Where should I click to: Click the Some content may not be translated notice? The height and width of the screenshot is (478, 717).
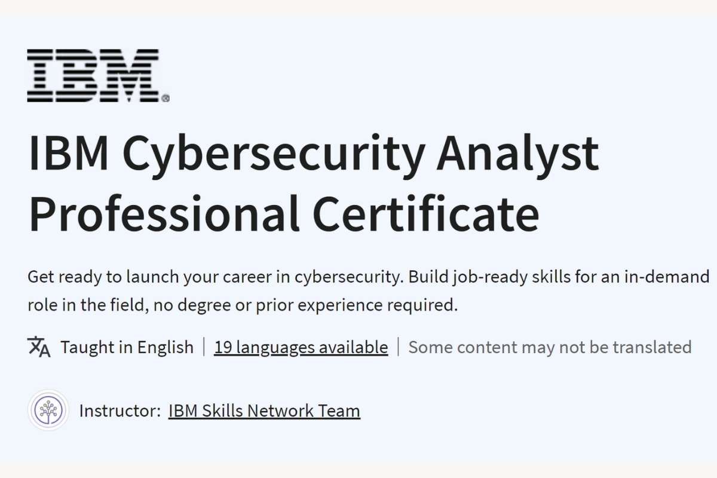click(549, 347)
